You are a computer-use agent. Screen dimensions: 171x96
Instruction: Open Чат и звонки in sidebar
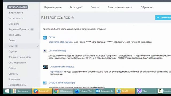tap(16, 18)
